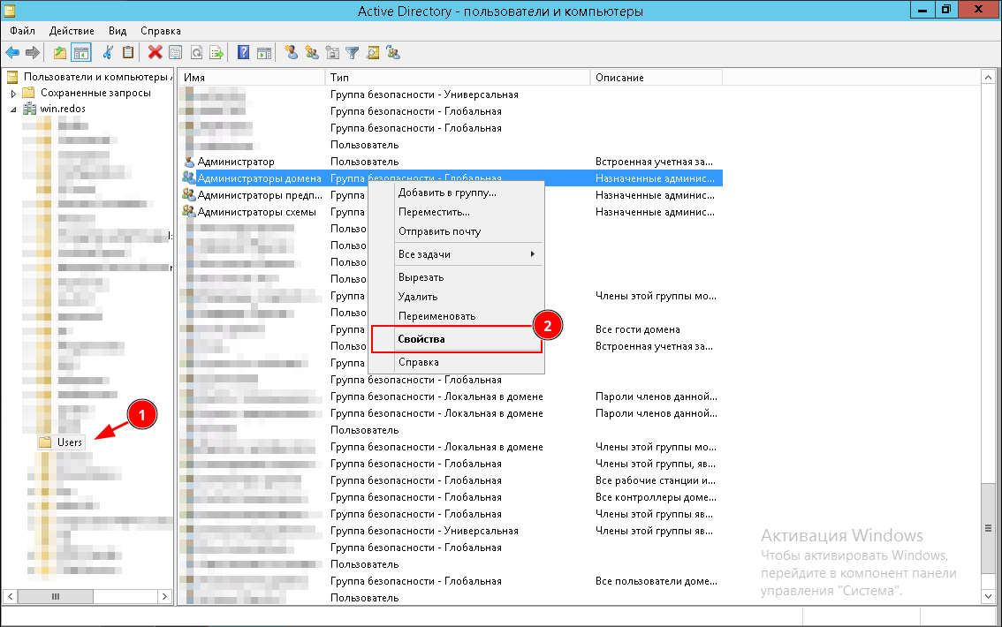Collapse the win.redos domain node
Screen dimensions: 1002x627
13,110
